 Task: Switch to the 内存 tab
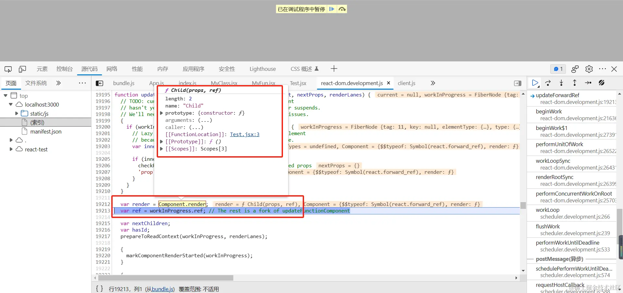click(x=163, y=69)
